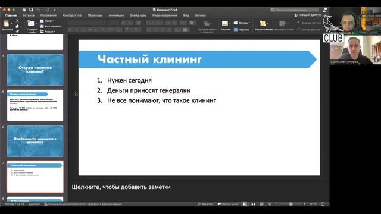
Task: Open the Раздел section dropdown
Action: 48,32
